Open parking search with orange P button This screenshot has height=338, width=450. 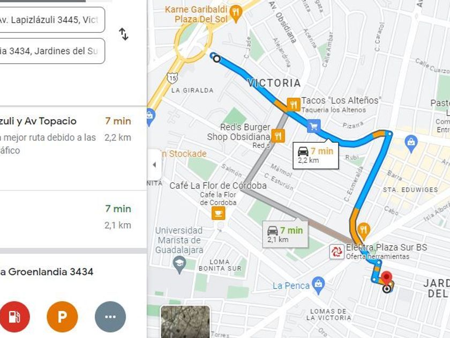coord(62,317)
